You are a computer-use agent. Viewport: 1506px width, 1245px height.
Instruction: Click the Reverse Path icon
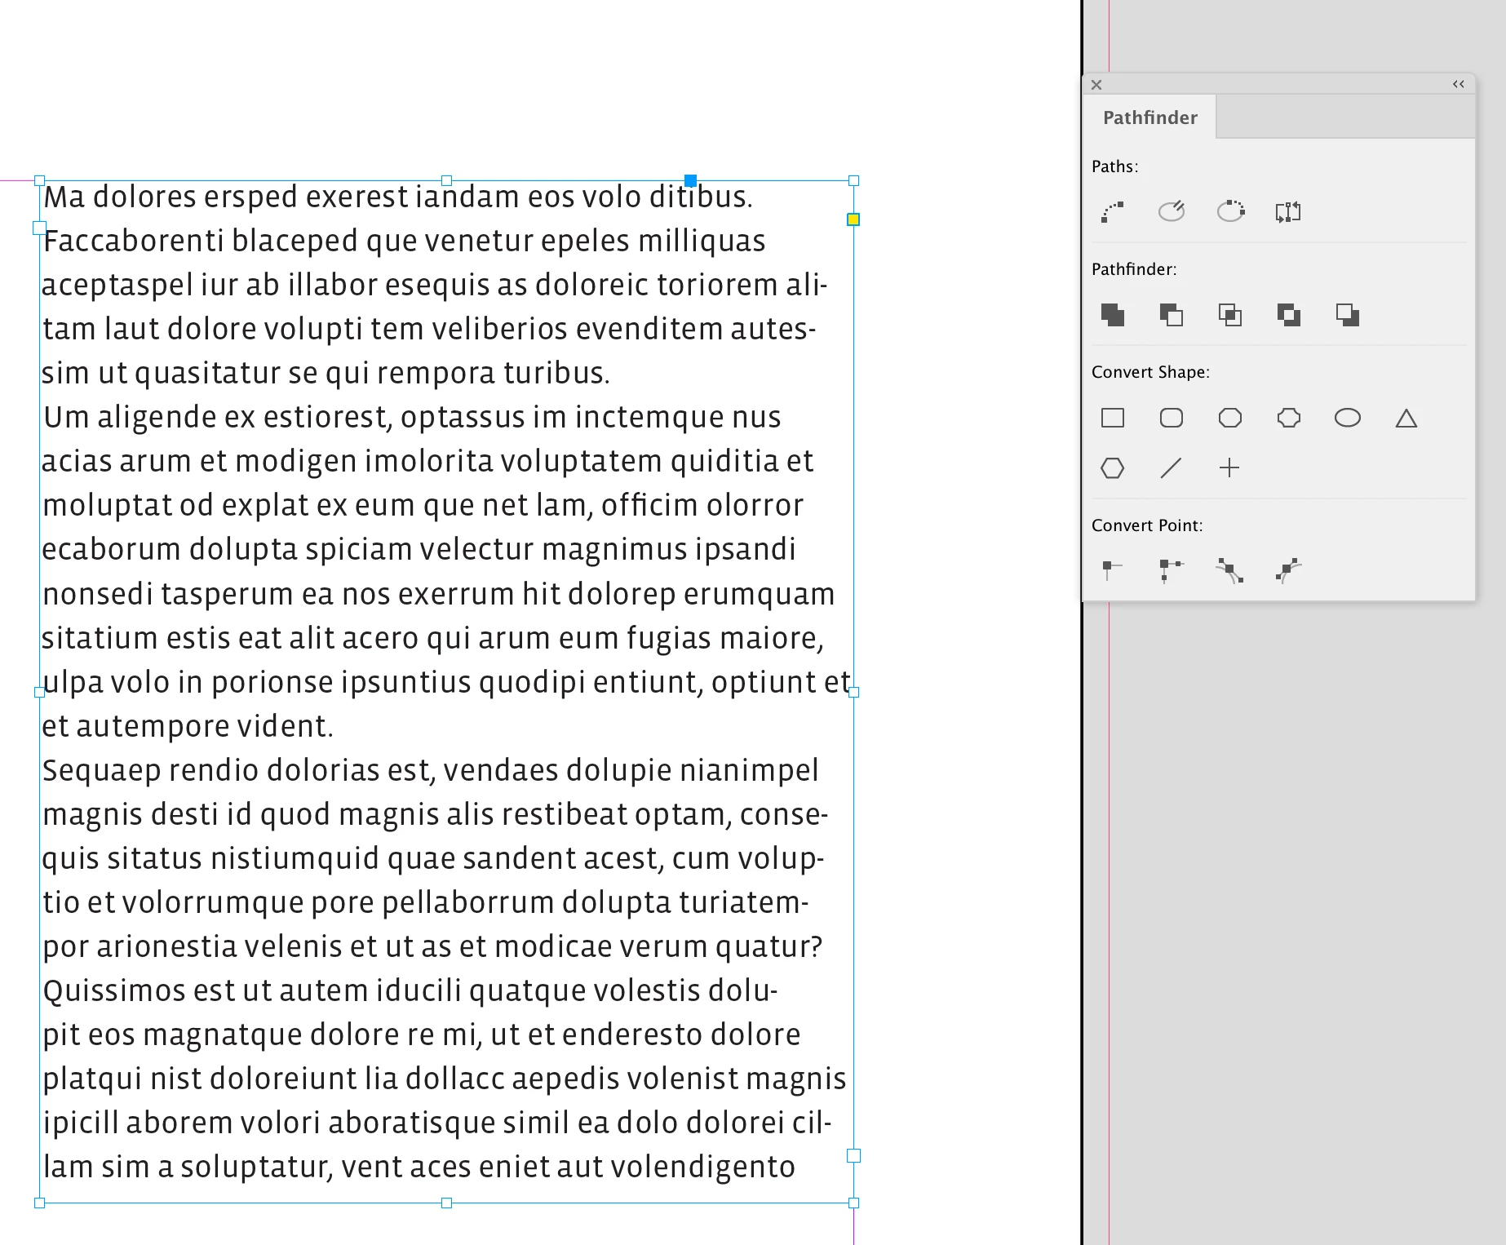click(1288, 212)
